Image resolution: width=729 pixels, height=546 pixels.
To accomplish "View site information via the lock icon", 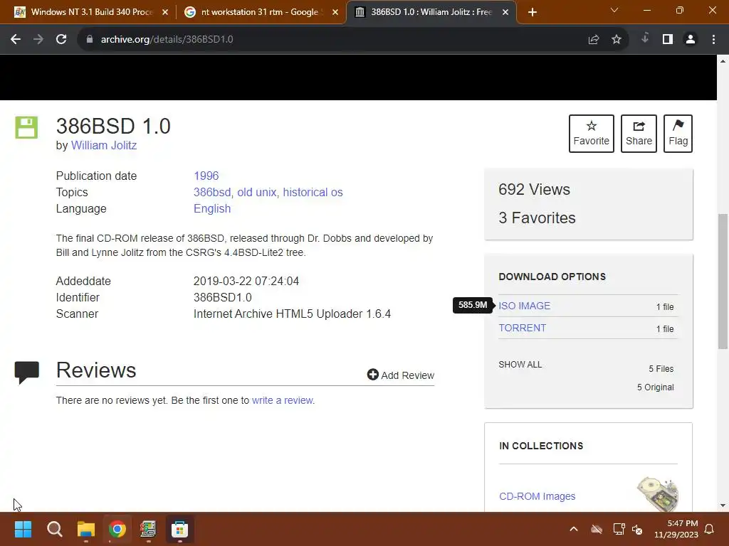I will click(x=90, y=40).
